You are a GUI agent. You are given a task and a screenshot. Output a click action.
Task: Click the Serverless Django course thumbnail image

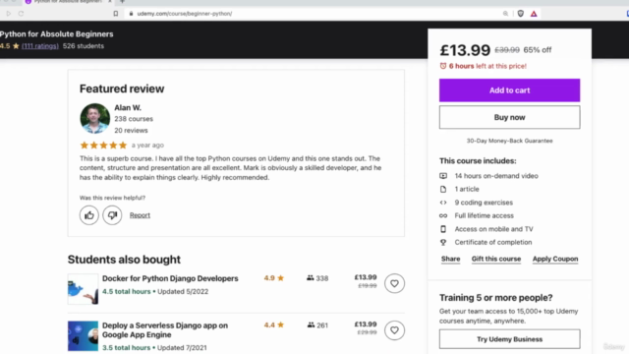[x=83, y=336]
